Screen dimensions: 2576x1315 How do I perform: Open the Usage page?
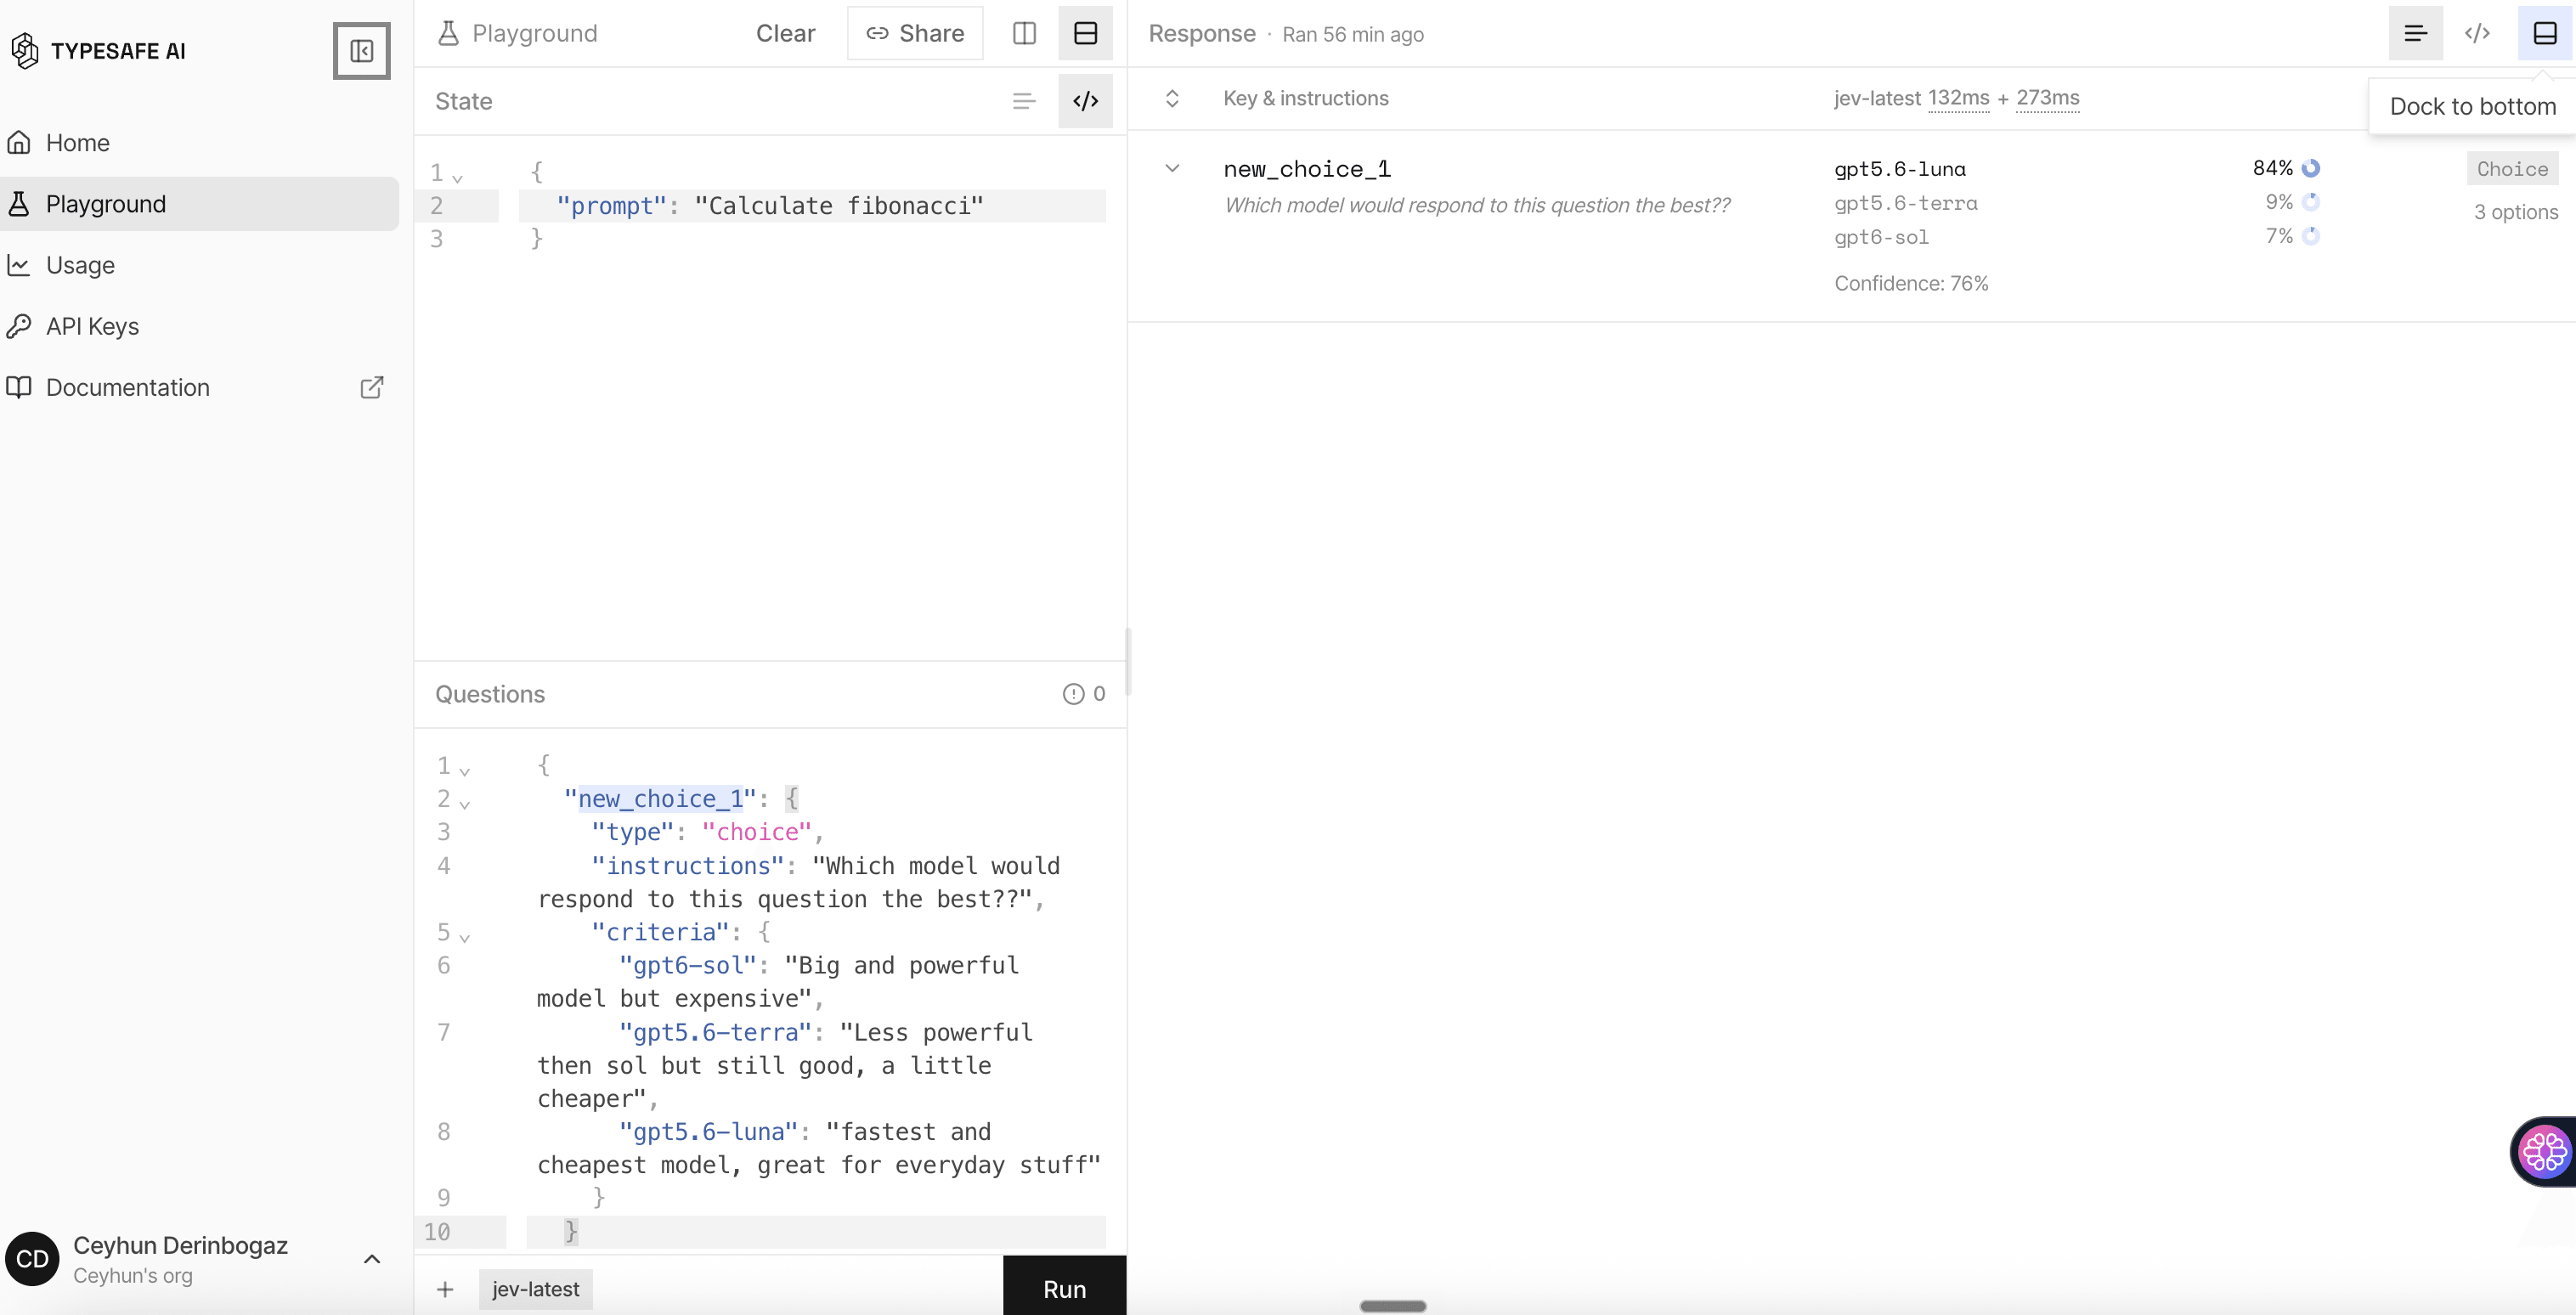200,265
